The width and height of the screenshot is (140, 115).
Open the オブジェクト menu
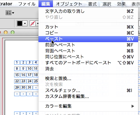tap(69, 4)
